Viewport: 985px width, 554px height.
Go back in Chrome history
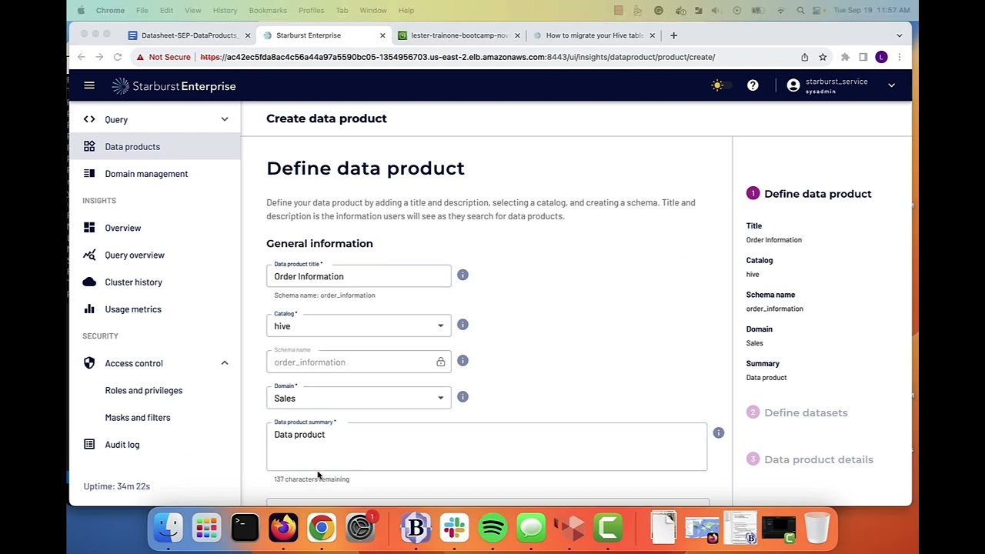(81, 57)
